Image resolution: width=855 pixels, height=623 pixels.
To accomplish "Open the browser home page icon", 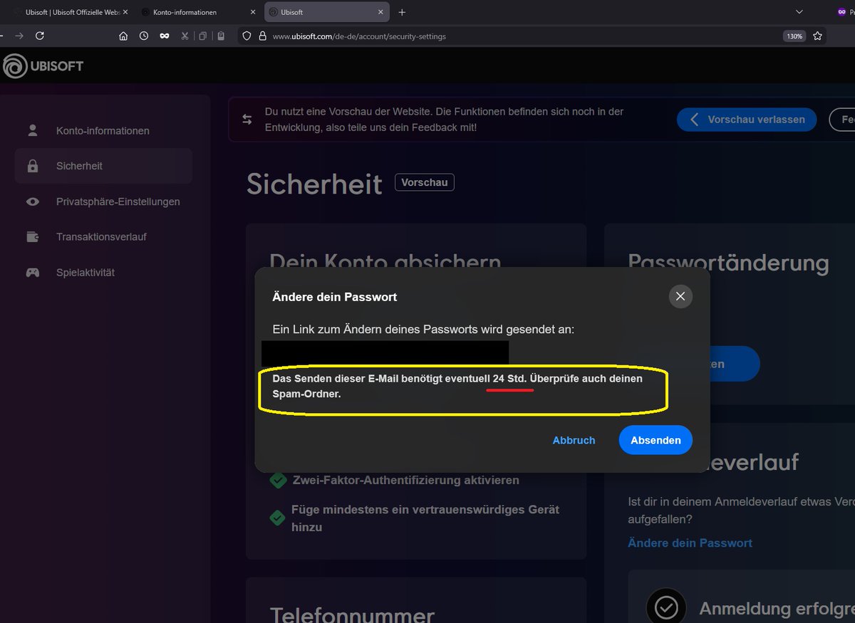I will [123, 36].
